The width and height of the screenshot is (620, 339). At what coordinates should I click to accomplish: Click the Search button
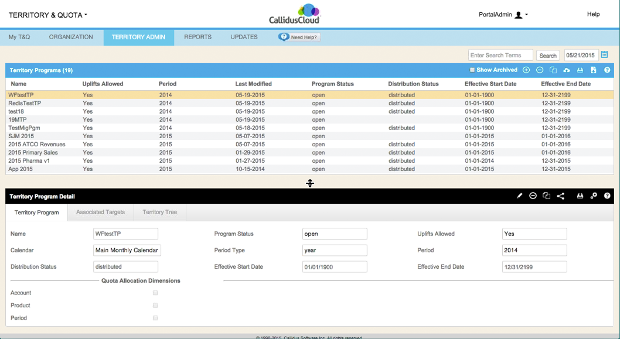(548, 54)
